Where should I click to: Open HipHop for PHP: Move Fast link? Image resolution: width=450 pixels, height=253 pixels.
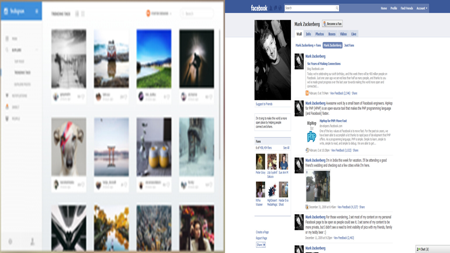pos(333,121)
